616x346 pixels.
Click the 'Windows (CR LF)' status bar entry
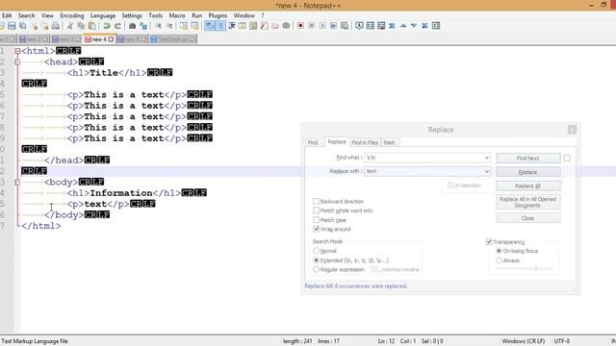click(524, 341)
